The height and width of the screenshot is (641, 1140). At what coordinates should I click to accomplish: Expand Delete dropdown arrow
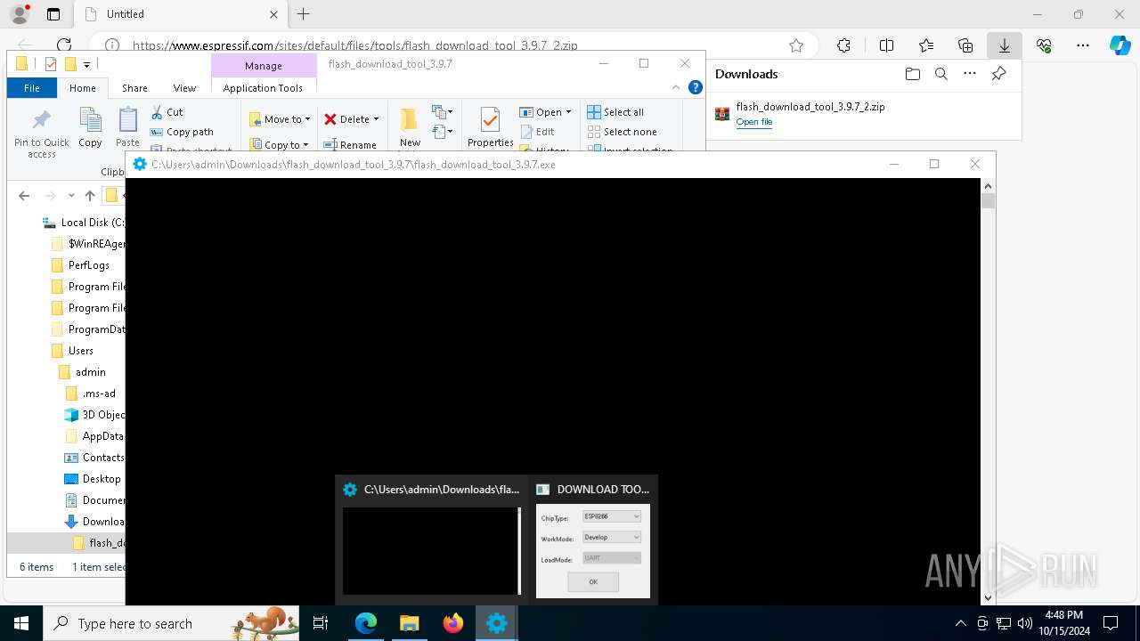tap(376, 119)
